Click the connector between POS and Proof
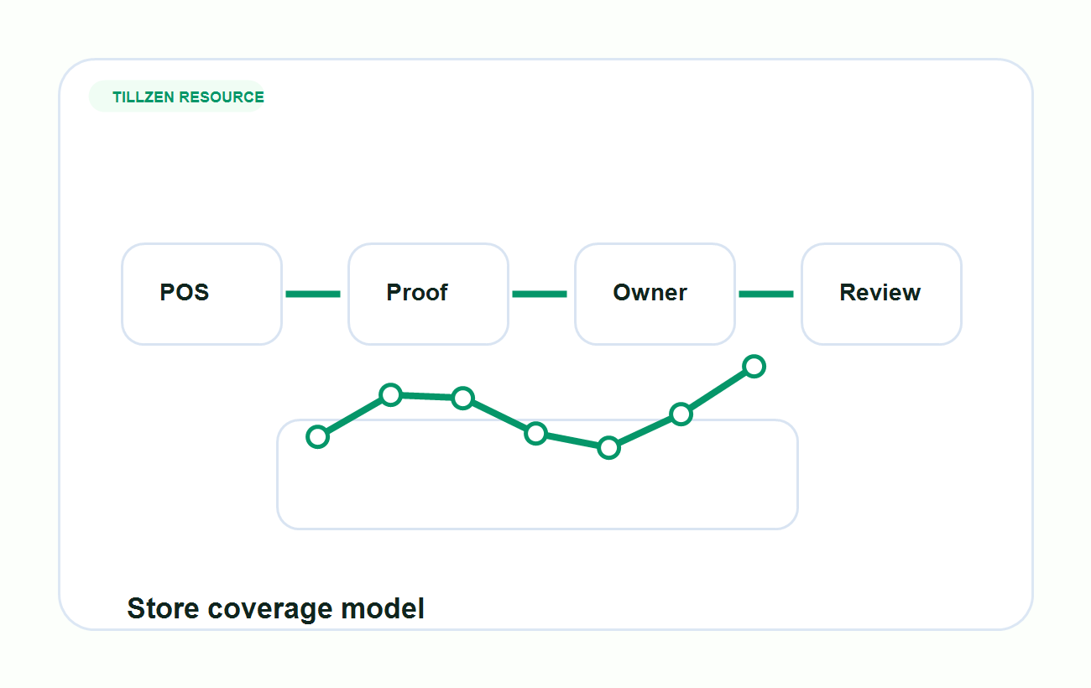The width and height of the screenshot is (1091, 688). (313, 294)
